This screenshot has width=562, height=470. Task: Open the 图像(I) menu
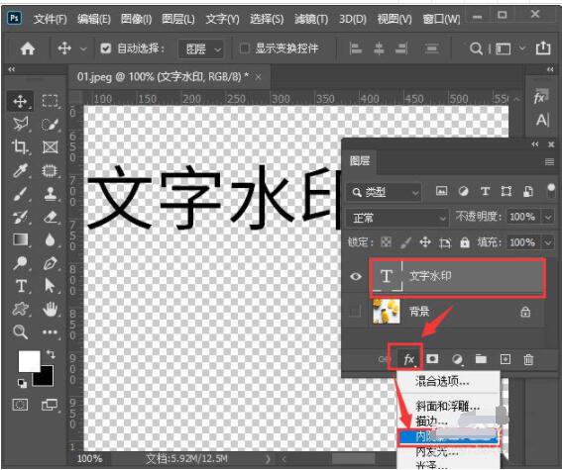tap(136, 19)
